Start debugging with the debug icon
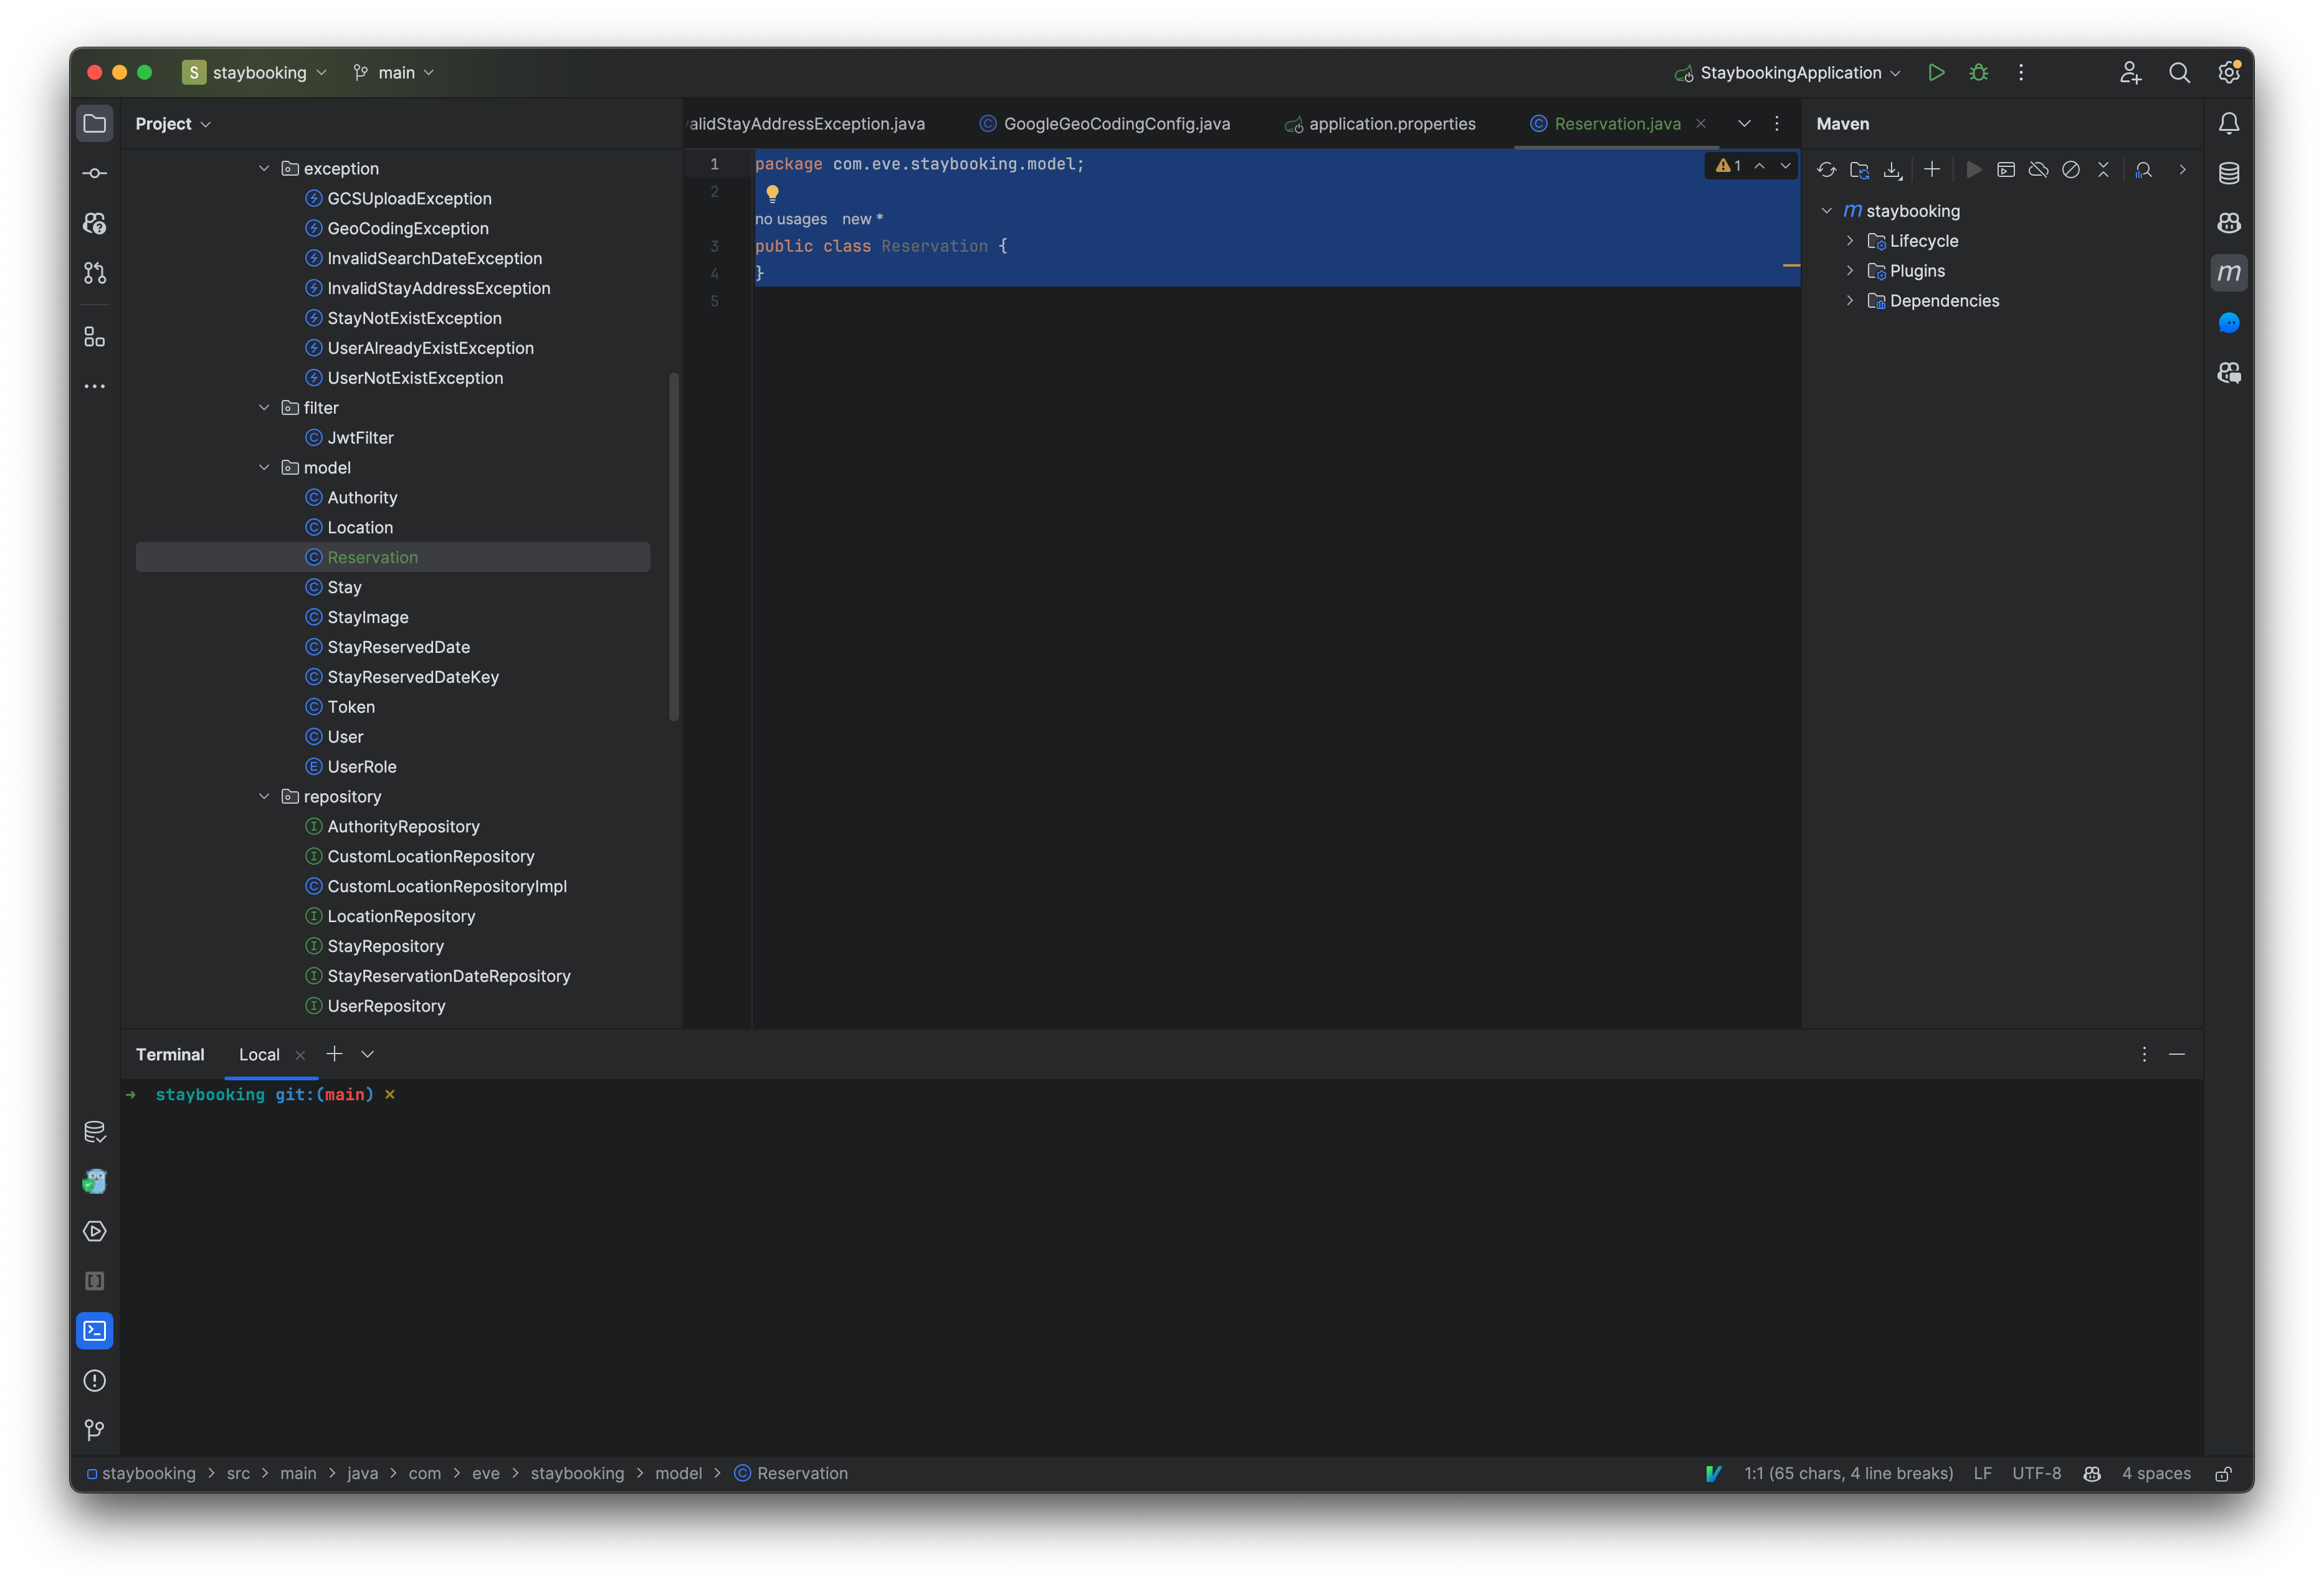 [x=1979, y=72]
